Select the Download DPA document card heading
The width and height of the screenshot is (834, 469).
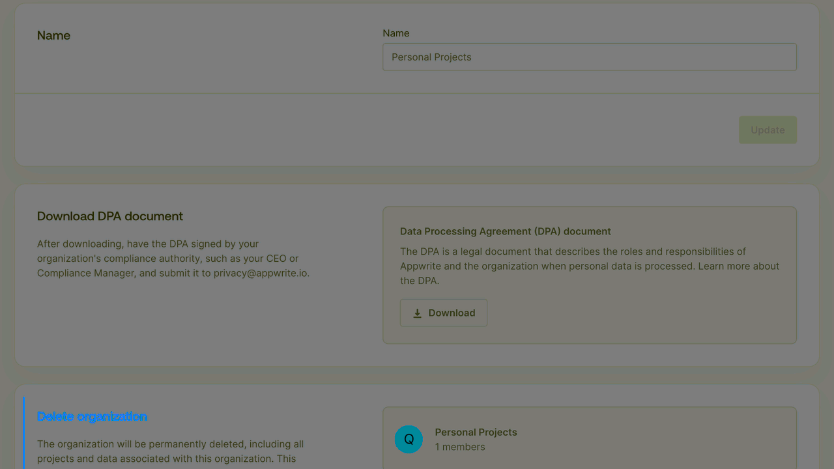[109, 216]
